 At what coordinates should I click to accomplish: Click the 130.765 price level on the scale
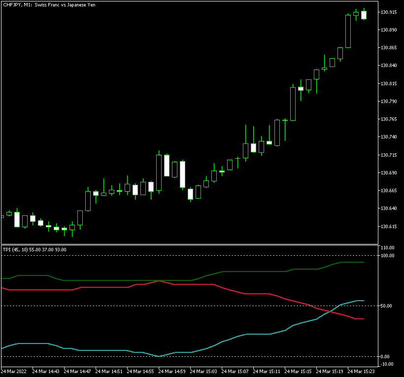click(x=389, y=119)
